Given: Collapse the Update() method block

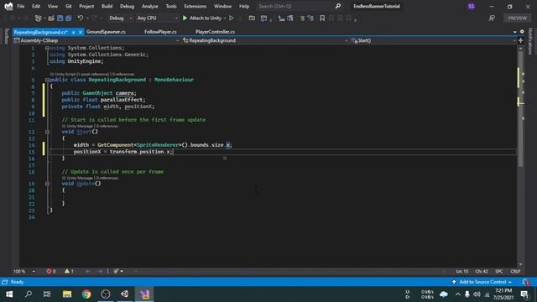Looking at the screenshot, I should coord(47,184).
